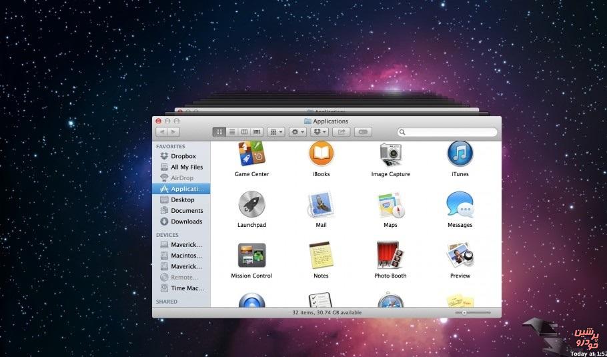Switch to list view mode
This screenshot has width=607, height=357.
[231, 132]
